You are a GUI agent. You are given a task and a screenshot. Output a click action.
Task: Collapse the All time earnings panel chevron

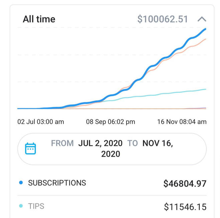pyautogui.click(x=201, y=19)
